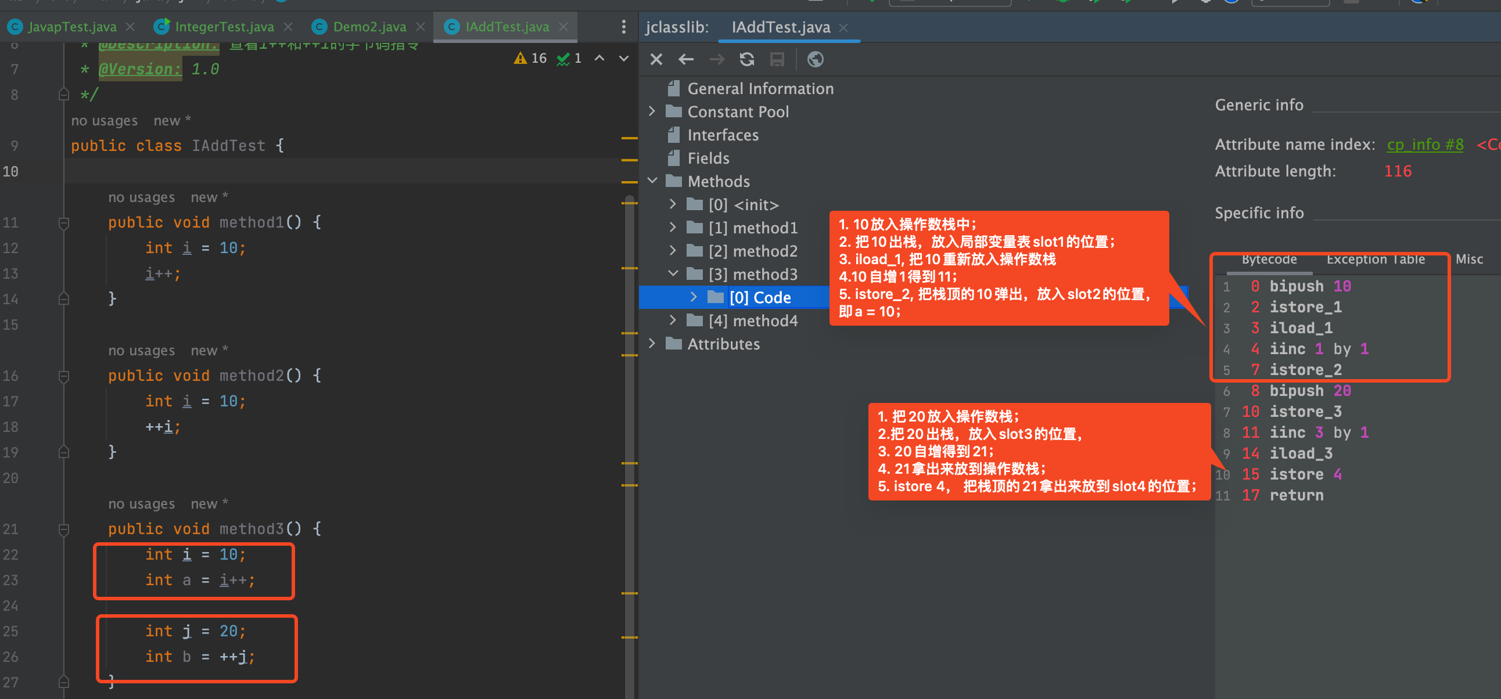The image size is (1501, 699).
Task: Open the web browser globe icon in jclasslib
Action: coord(815,59)
